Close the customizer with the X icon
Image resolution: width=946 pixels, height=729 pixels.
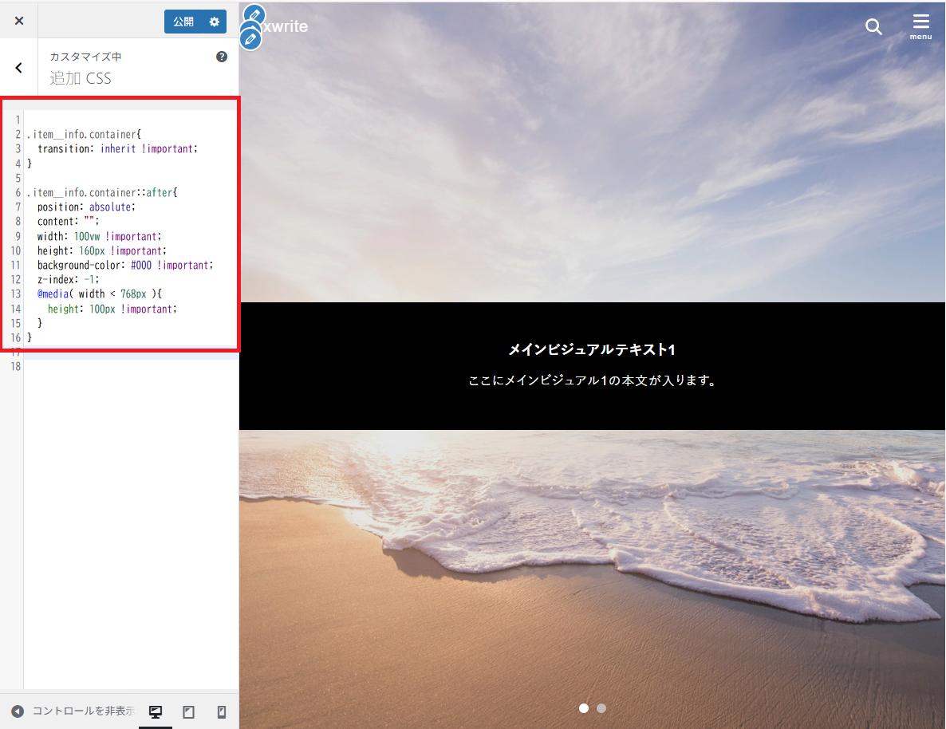(x=19, y=21)
